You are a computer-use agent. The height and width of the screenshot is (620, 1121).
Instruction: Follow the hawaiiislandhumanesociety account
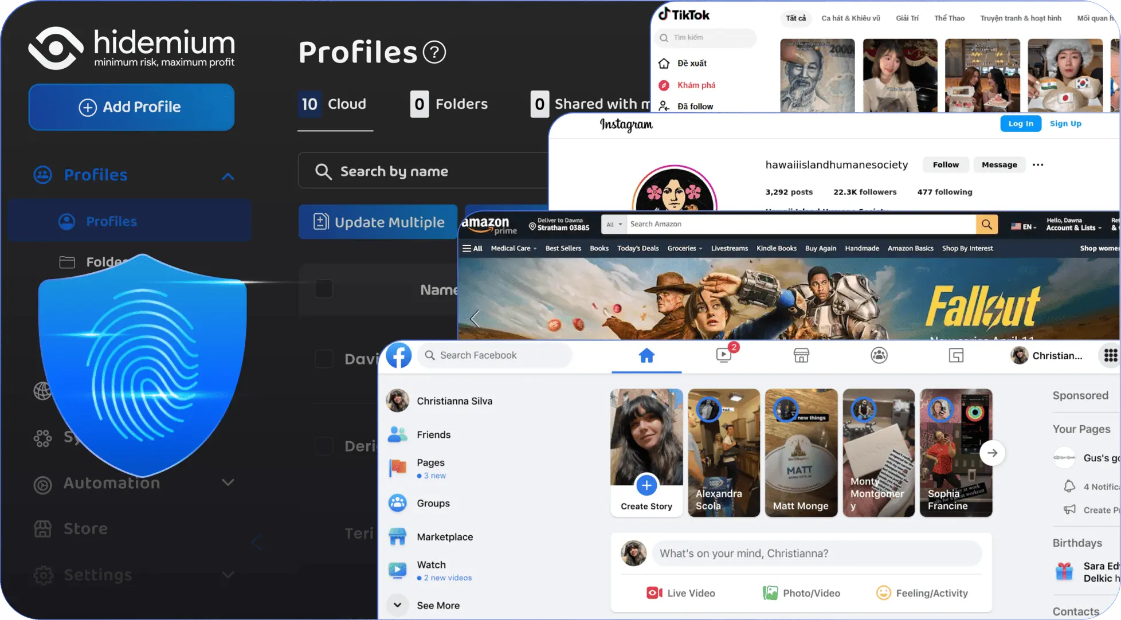(x=946, y=165)
